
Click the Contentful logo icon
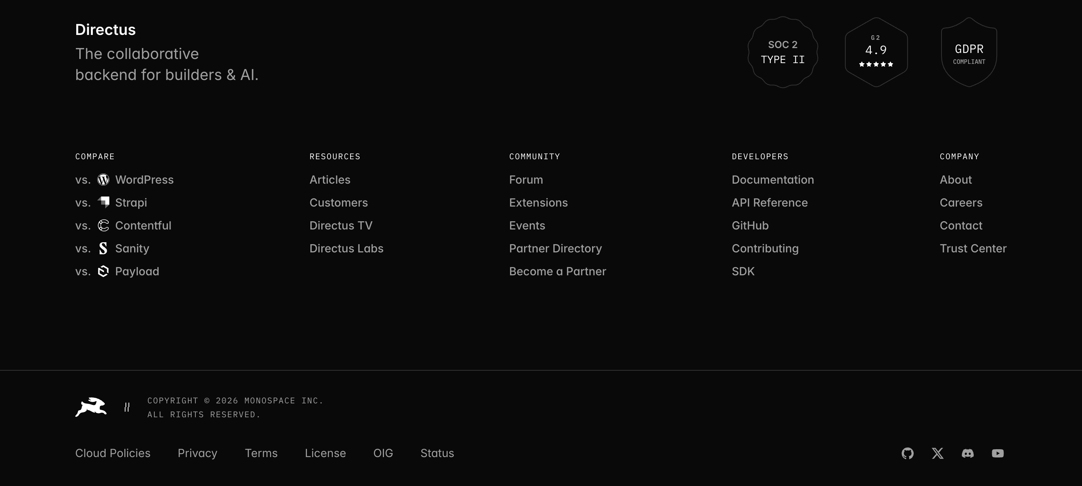103,226
